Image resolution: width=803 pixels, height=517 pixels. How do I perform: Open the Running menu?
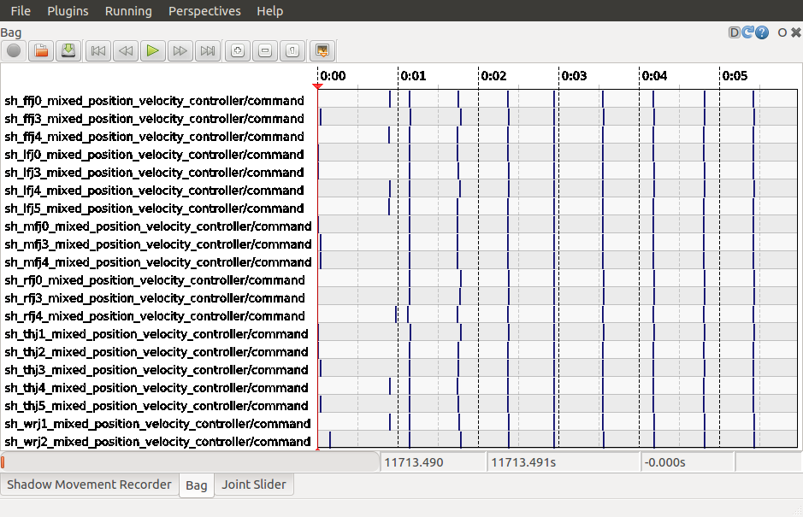(x=128, y=11)
